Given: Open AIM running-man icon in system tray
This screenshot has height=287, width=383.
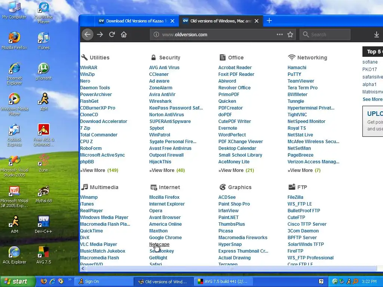Looking at the screenshot, I should click(349, 281).
